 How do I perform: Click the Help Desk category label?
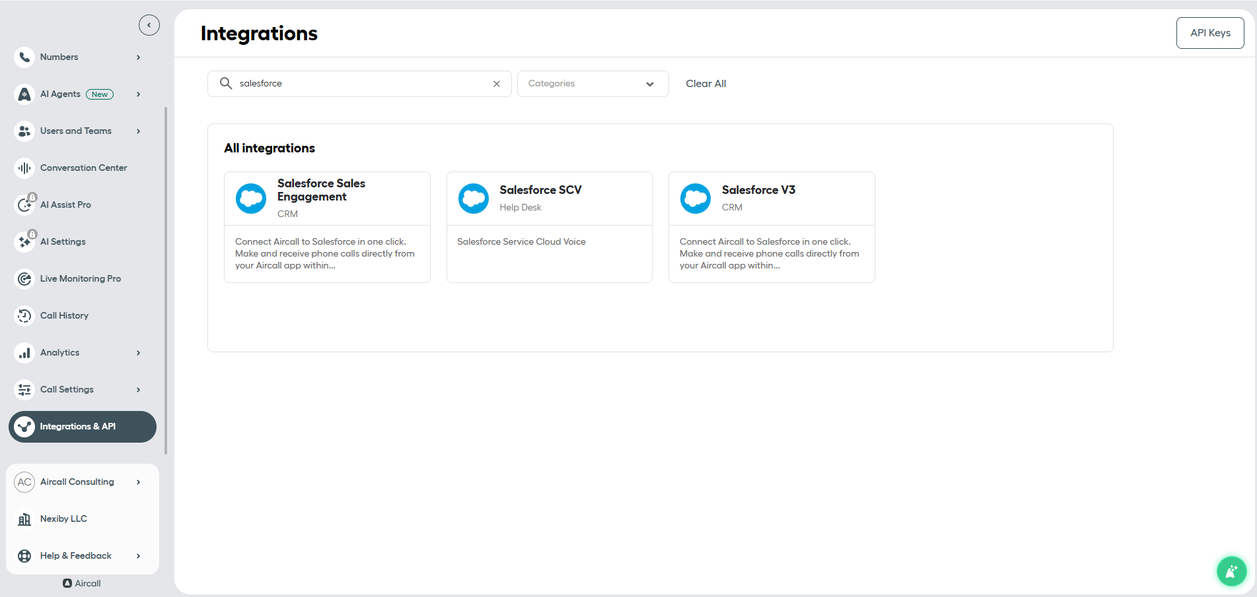pyautogui.click(x=521, y=207)
